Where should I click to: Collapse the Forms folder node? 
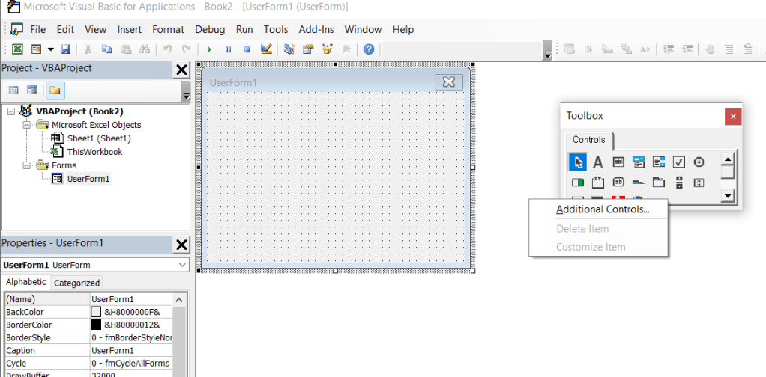(x=27, y=165)
